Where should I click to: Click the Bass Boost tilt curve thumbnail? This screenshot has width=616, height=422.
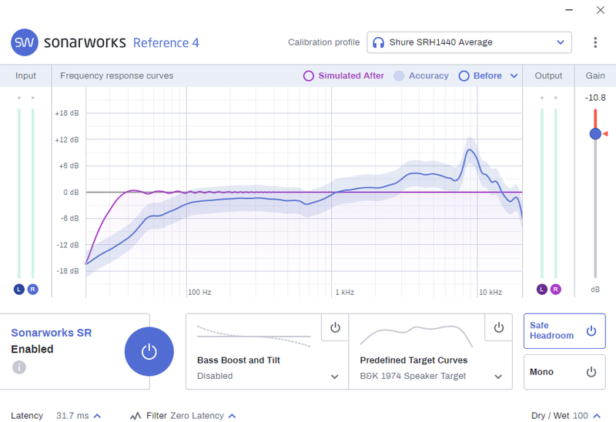(254, 337)
